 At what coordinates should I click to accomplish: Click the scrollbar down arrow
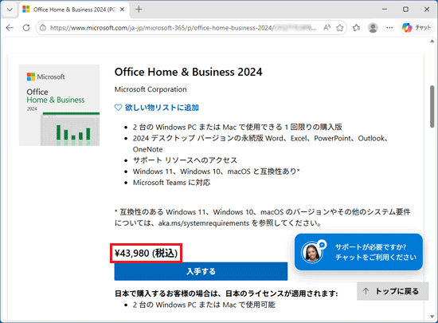432,317
